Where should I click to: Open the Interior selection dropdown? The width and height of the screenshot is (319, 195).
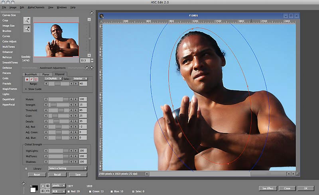80,79
